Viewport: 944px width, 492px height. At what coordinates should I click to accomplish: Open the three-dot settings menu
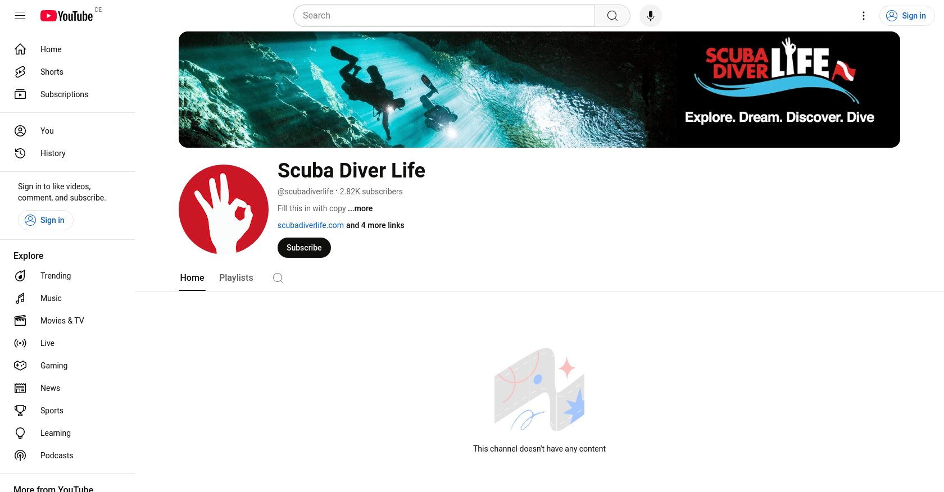click(863, 16)
